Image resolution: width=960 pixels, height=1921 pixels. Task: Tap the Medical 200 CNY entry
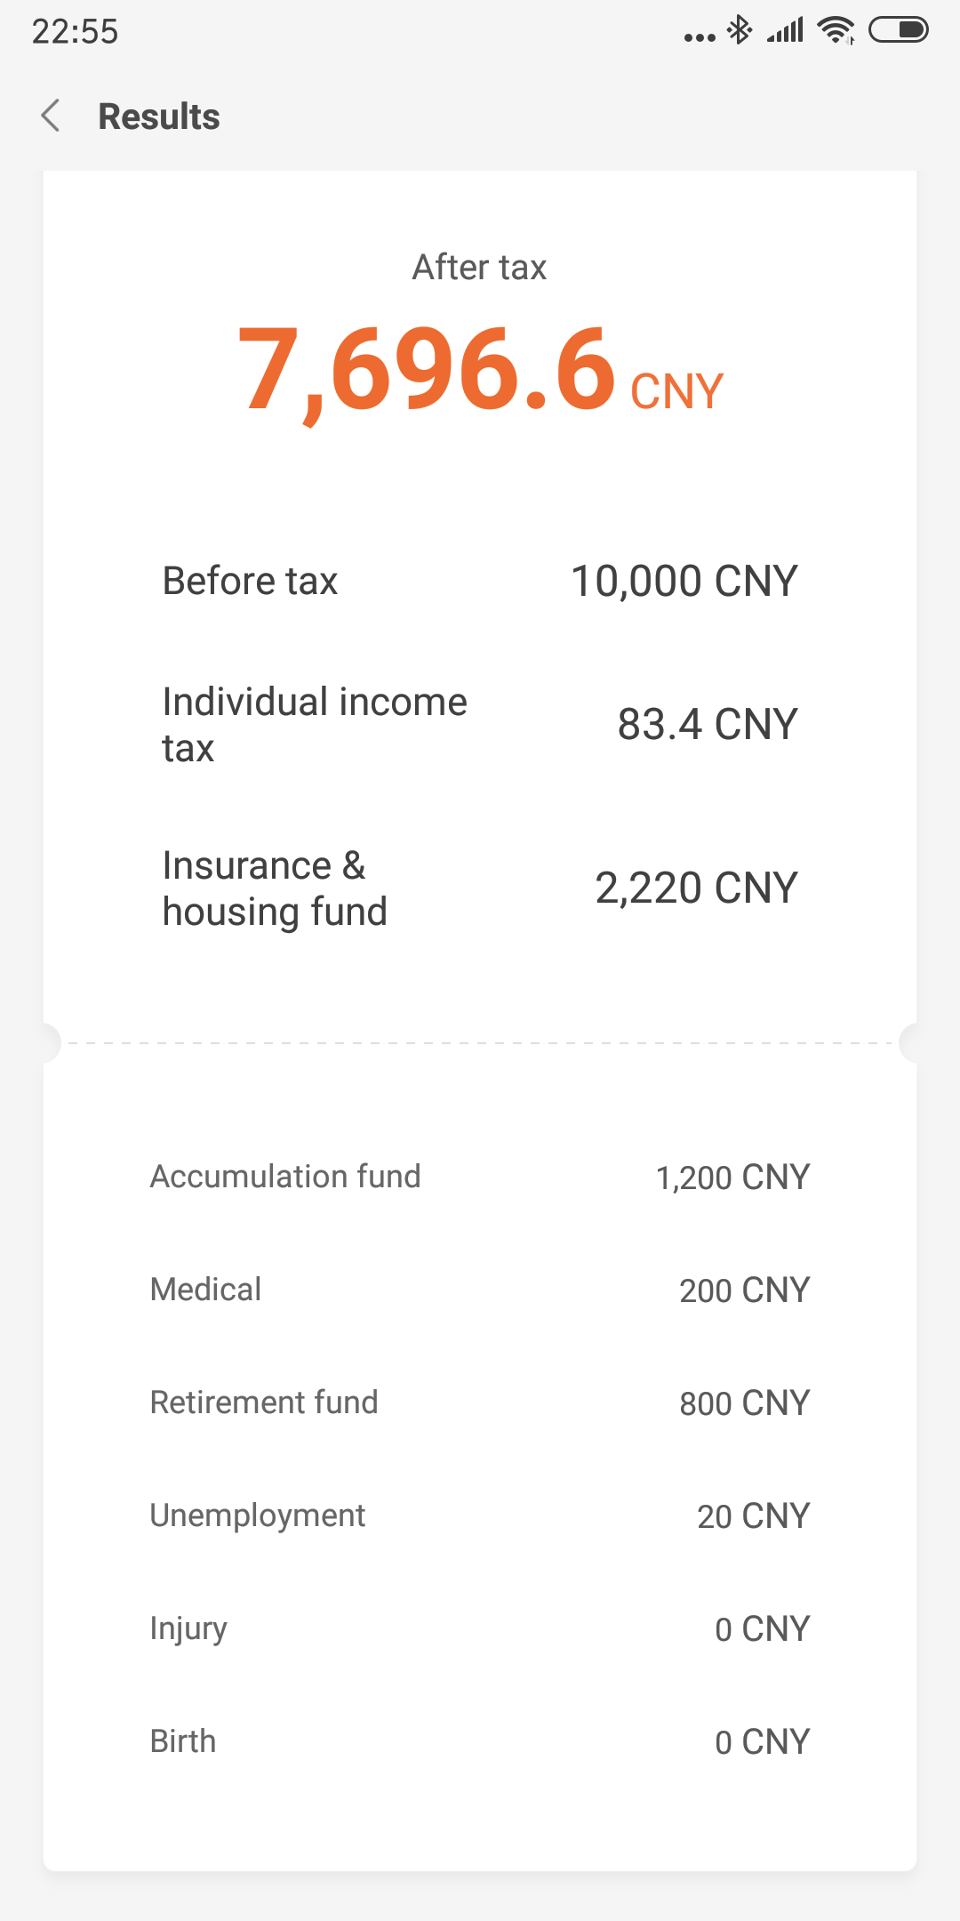[x=480, y=1290]
